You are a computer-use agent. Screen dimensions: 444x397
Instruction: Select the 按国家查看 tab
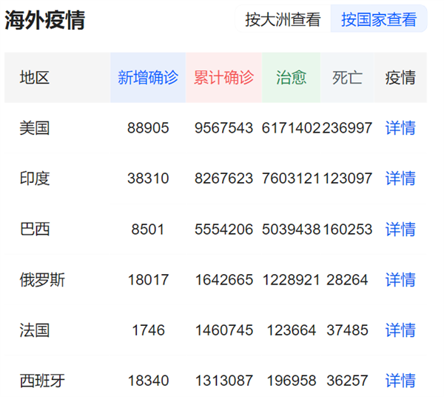[x=379, y=19]
